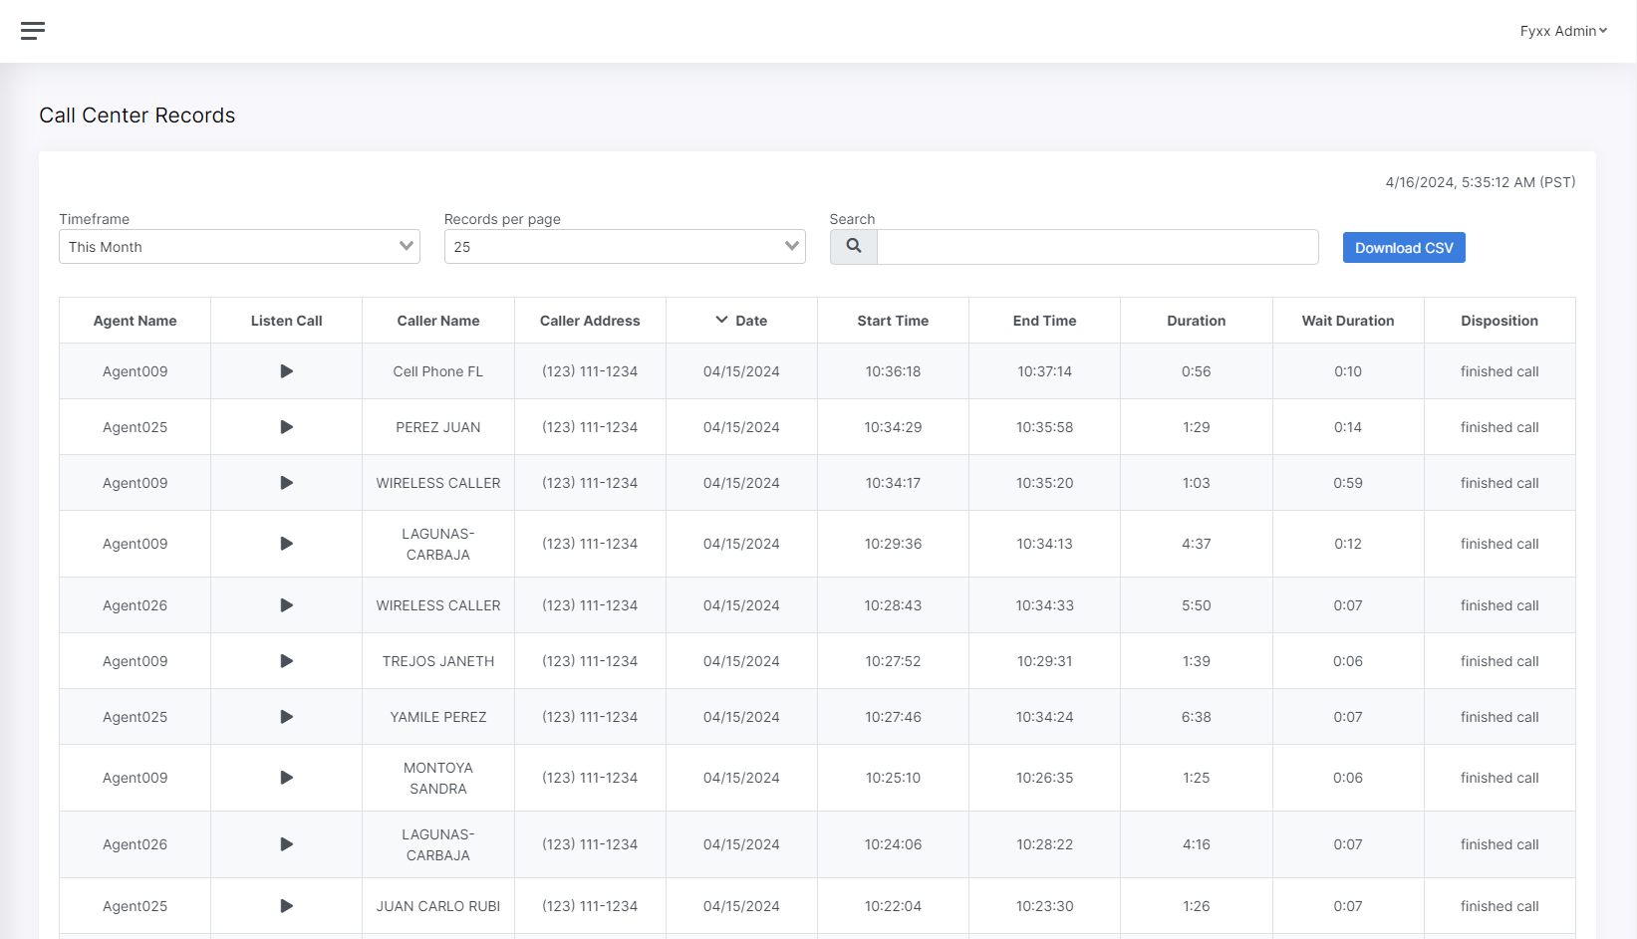
Task: Select the Agent Name column header
Action: pos(135,320)
